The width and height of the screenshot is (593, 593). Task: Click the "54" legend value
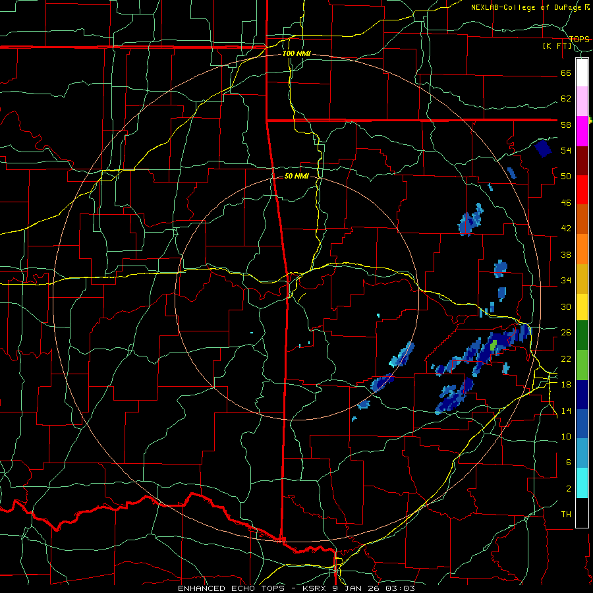click(566, 150)
